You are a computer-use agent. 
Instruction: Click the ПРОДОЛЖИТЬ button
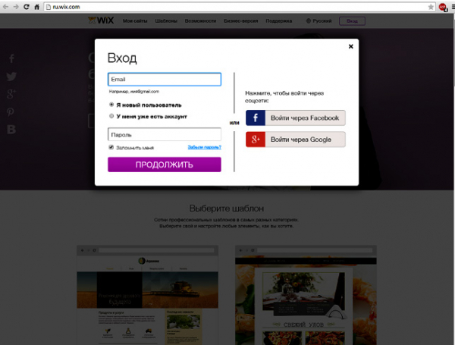click(165, 165)
